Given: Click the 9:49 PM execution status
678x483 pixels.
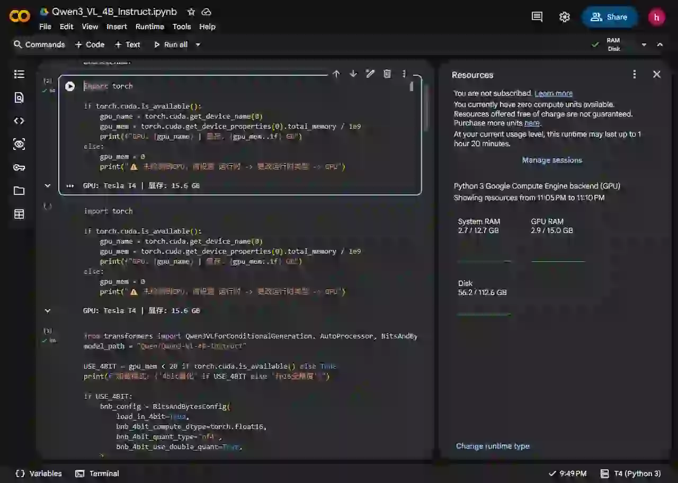Looking at the screenshot, I should point(567,473).
